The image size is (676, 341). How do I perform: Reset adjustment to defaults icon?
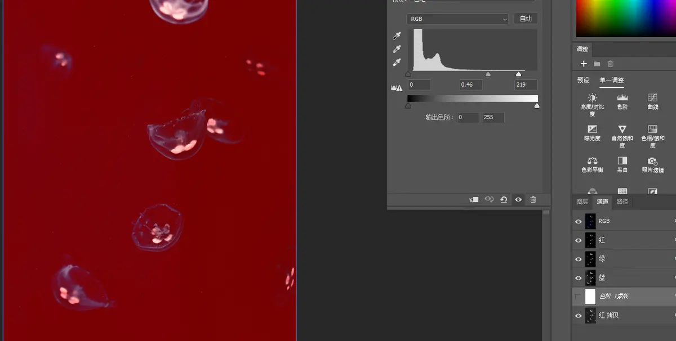point(504,199)
